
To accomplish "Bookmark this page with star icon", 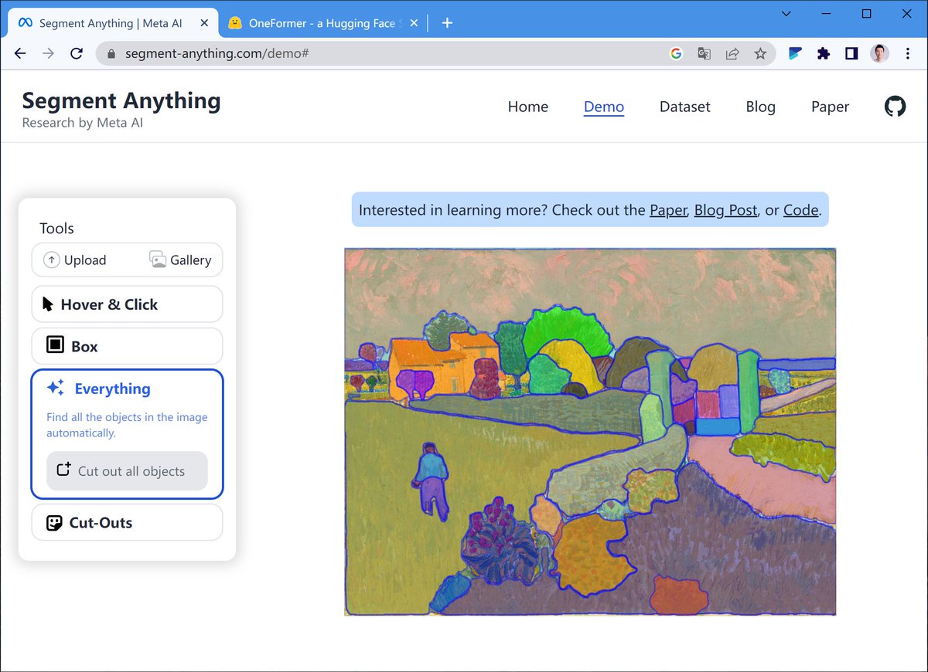I will point(760,53).
